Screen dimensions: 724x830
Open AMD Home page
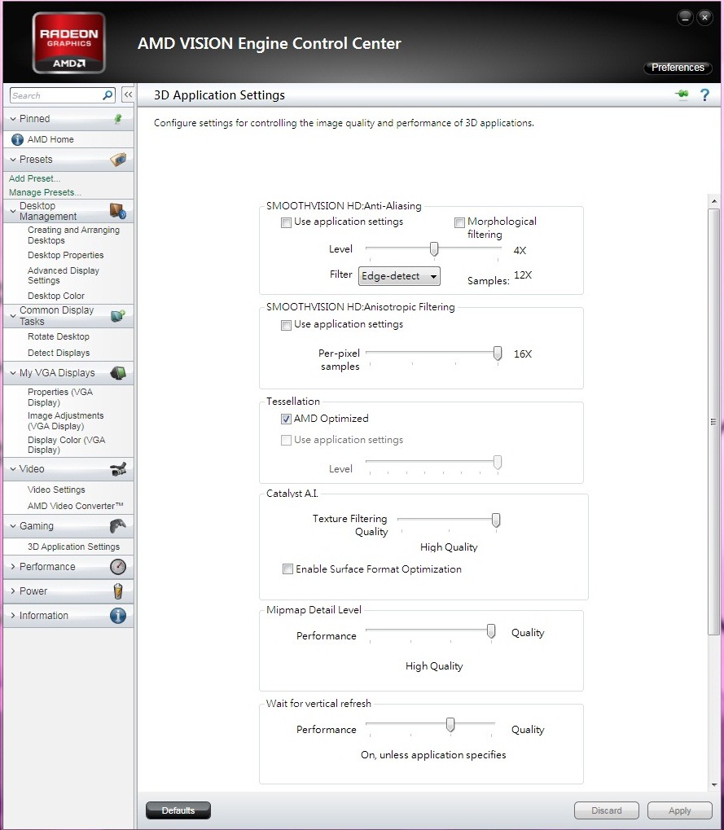click(x=50, y=139)
